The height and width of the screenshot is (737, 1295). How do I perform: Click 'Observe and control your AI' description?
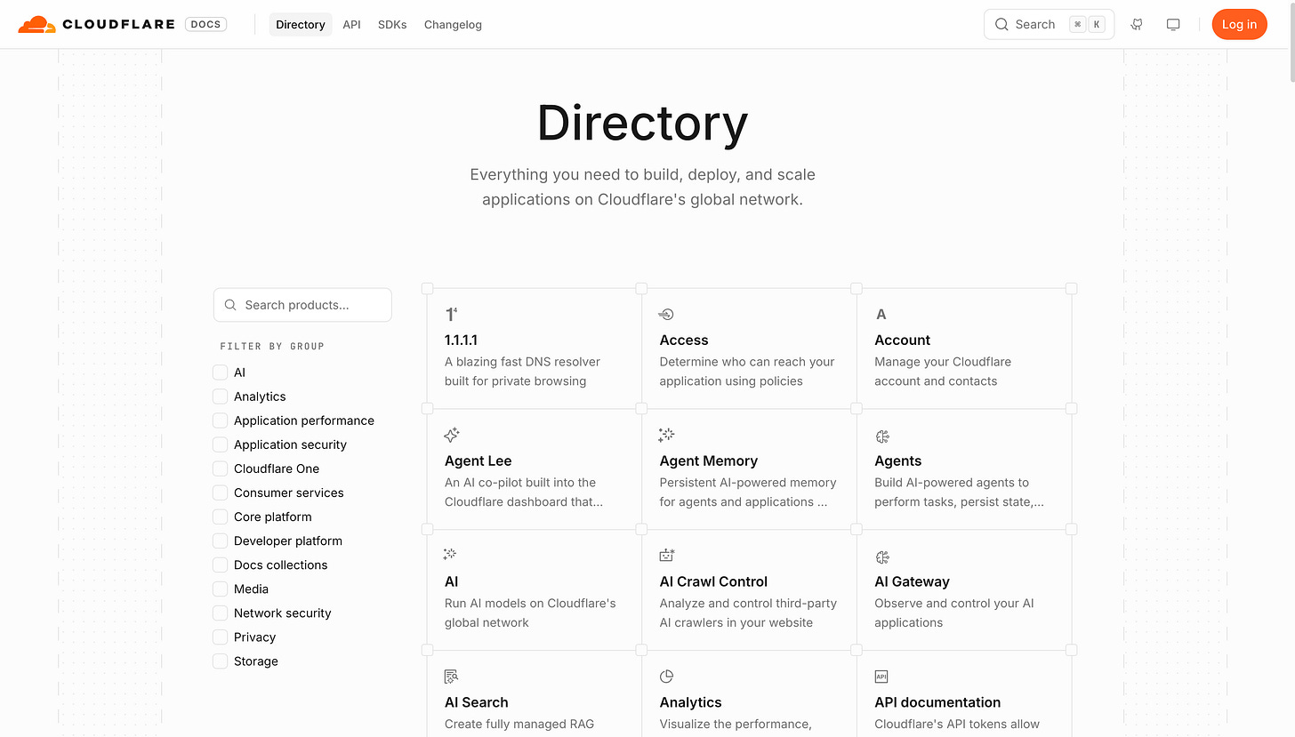(x=954, y=613)
